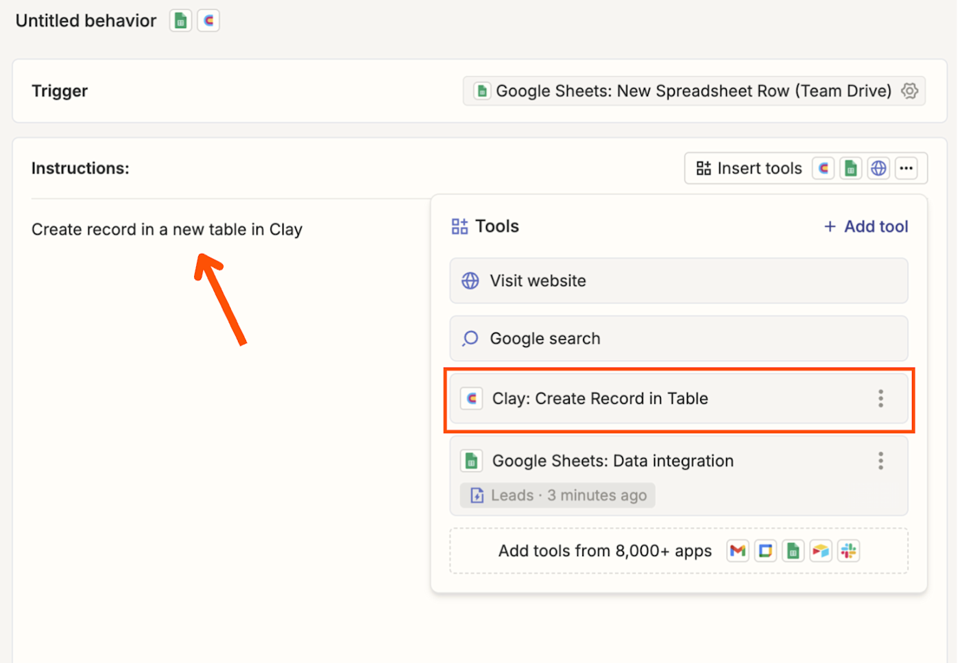Open options menu for Google Sheets: Data integration

[x=880, y=461]
